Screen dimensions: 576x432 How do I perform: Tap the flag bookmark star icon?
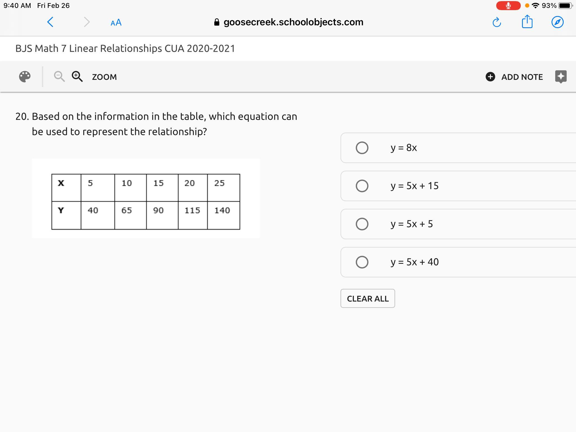[561, 76]
